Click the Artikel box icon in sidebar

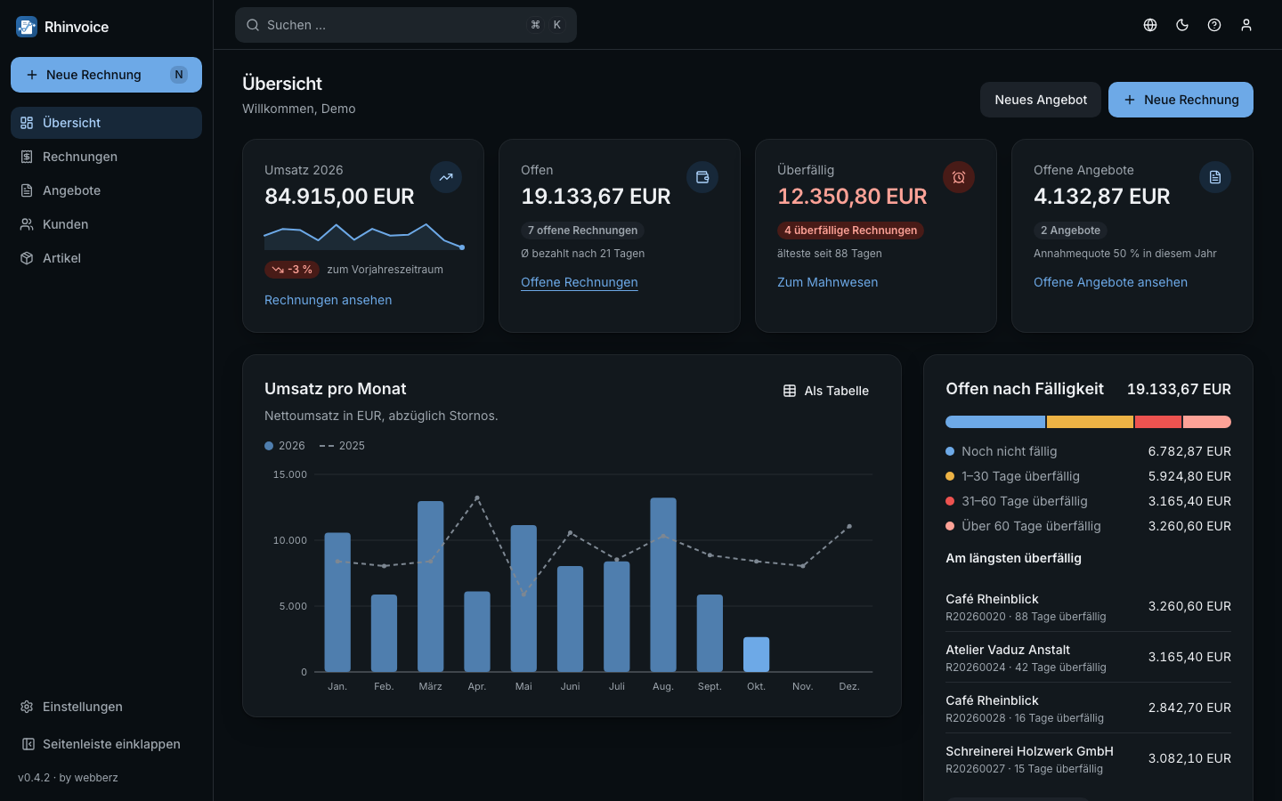coord(27,258)
